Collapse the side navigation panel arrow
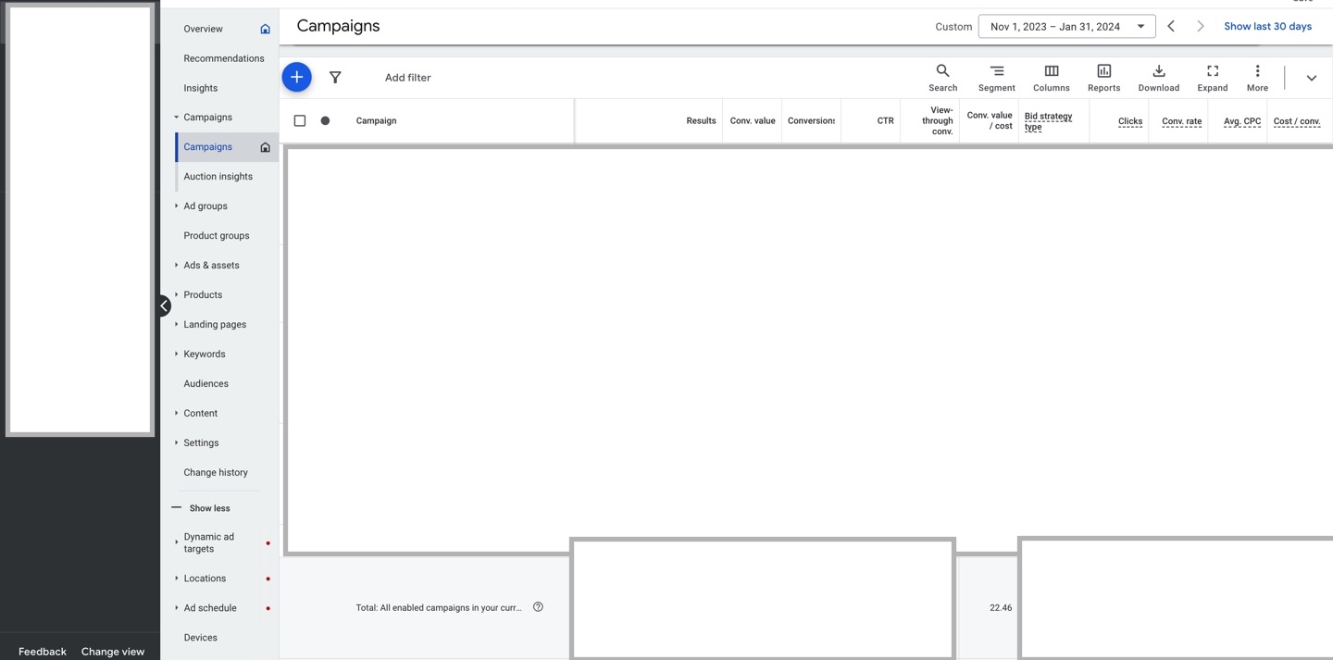The height and width of the screenshot is (660, 1333). [164, 305]
